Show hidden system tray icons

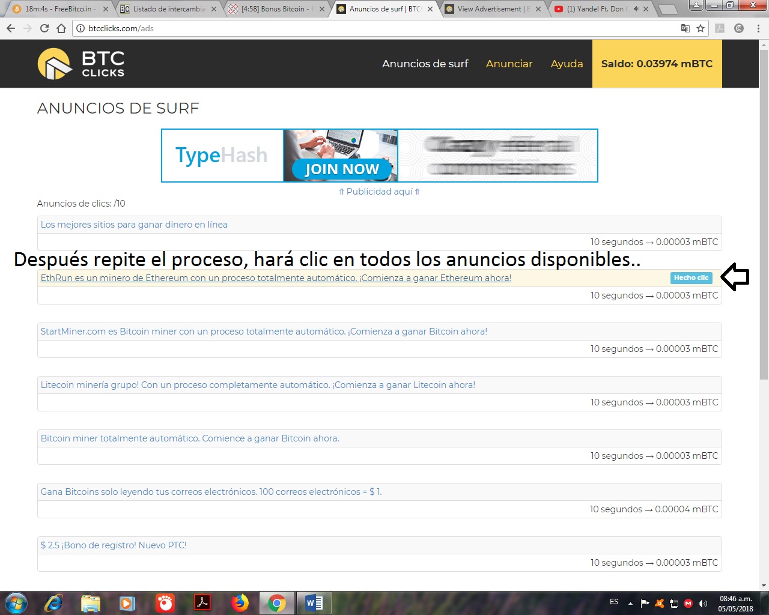(630, 603)
